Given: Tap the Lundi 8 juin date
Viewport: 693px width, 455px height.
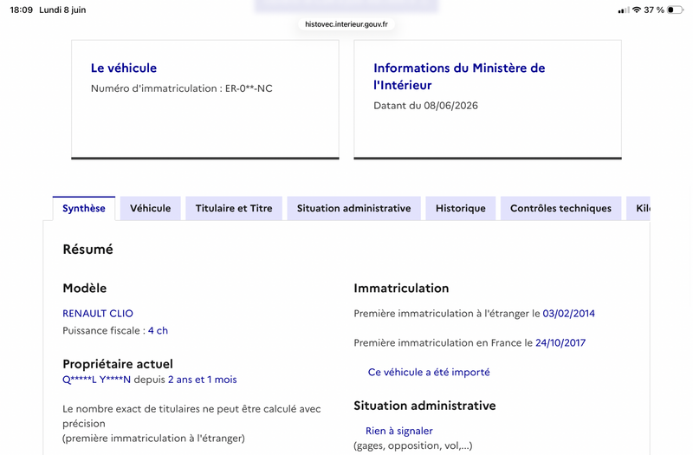Looking at the screenshot, I should [62, 10].
